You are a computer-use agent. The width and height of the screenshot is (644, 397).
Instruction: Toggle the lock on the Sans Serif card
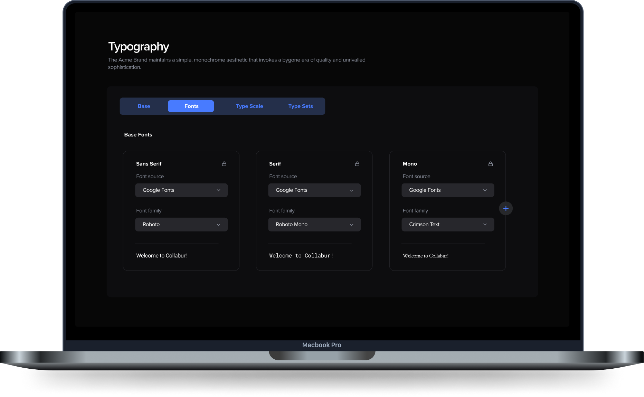coord(224,164)
